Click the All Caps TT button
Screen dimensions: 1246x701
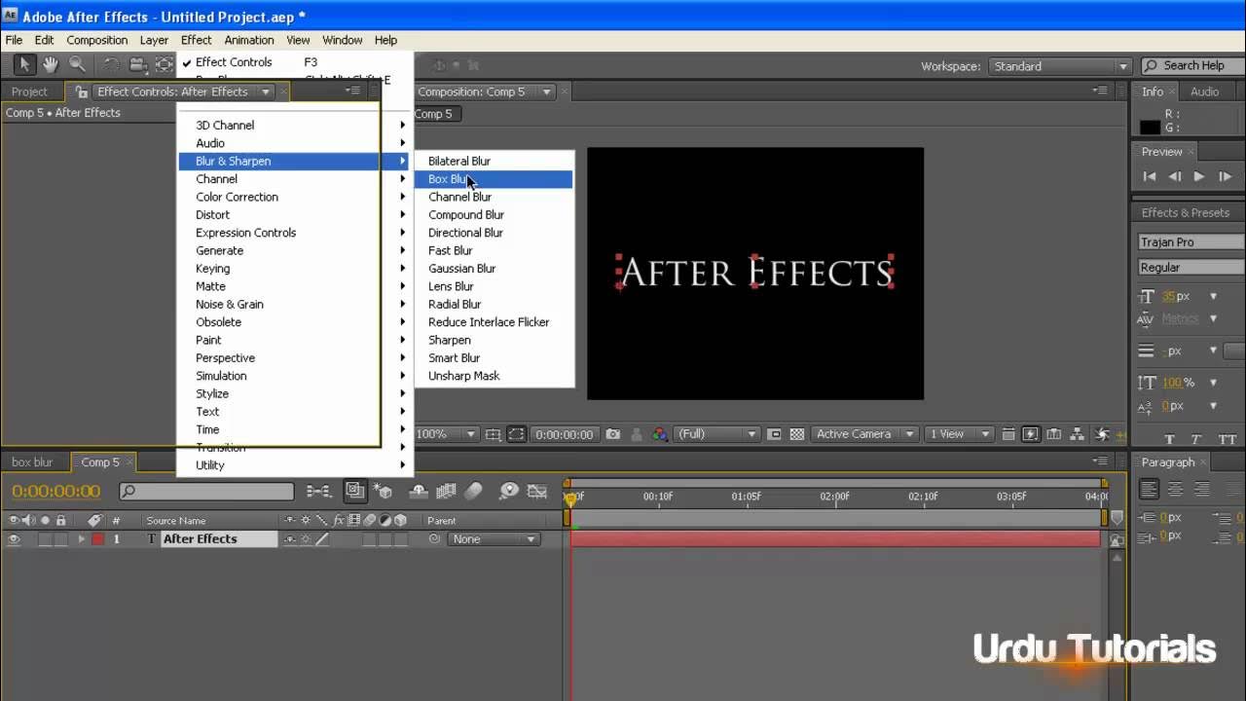[1227, 439]
